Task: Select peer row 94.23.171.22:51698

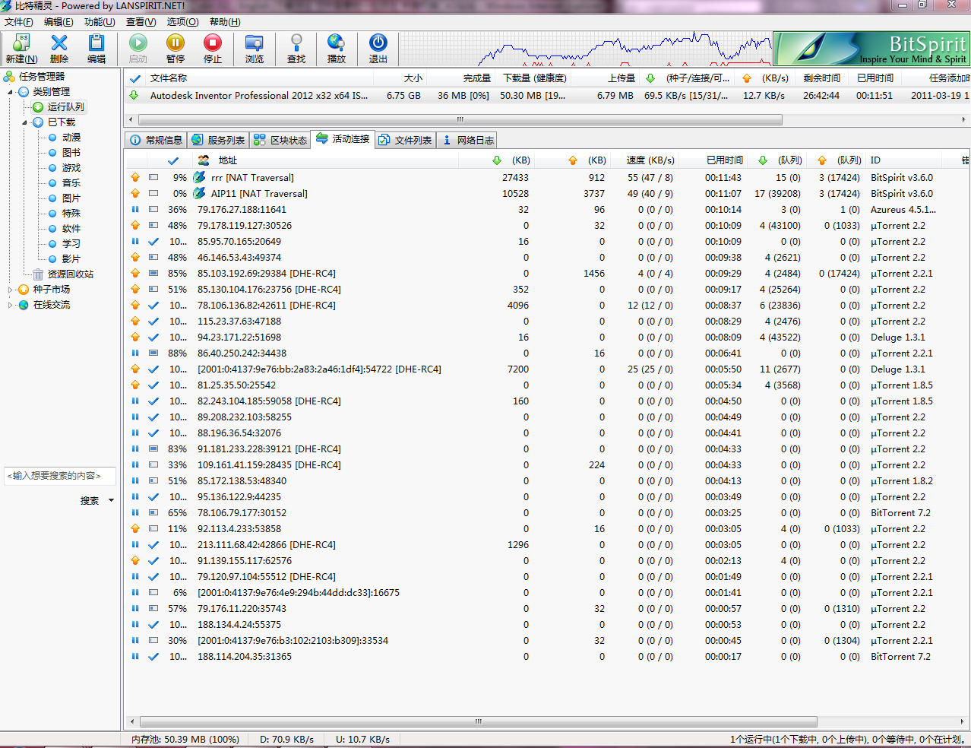Action: [x=547, y=337]
